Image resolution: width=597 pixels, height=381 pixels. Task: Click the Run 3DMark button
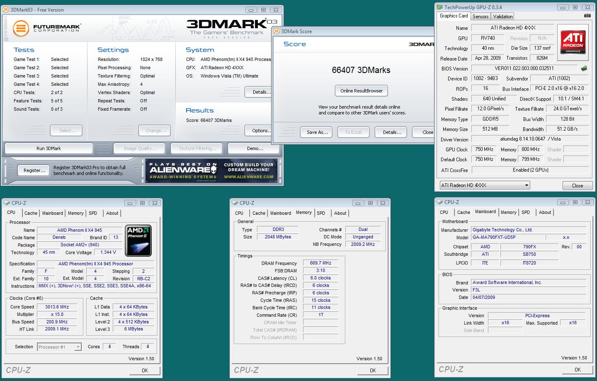coord(49,148)
